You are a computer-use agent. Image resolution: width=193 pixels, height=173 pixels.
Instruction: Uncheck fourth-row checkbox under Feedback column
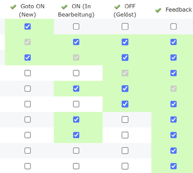pos(173,73)
